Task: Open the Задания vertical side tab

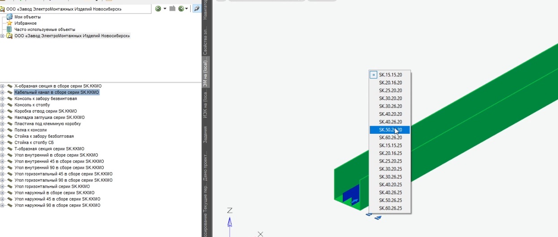Action: click(x=205, y=134)
